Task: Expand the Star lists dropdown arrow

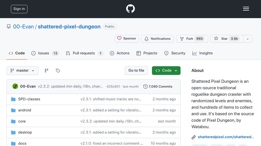Action: point(248,39)
